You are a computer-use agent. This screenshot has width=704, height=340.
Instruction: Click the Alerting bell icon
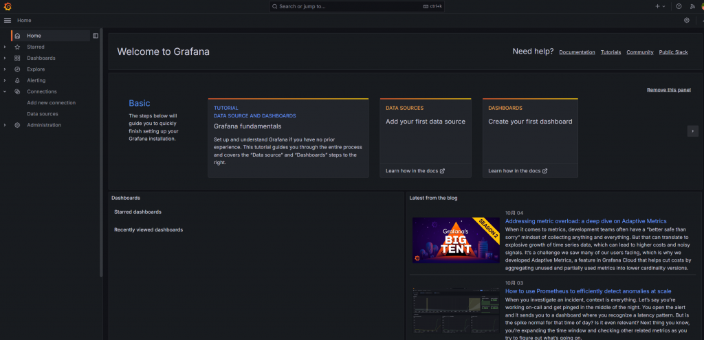(17, 81)
